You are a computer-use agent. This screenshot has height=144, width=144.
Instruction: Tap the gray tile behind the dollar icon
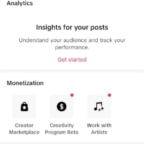pyautogui.click(x=62, y=106)
